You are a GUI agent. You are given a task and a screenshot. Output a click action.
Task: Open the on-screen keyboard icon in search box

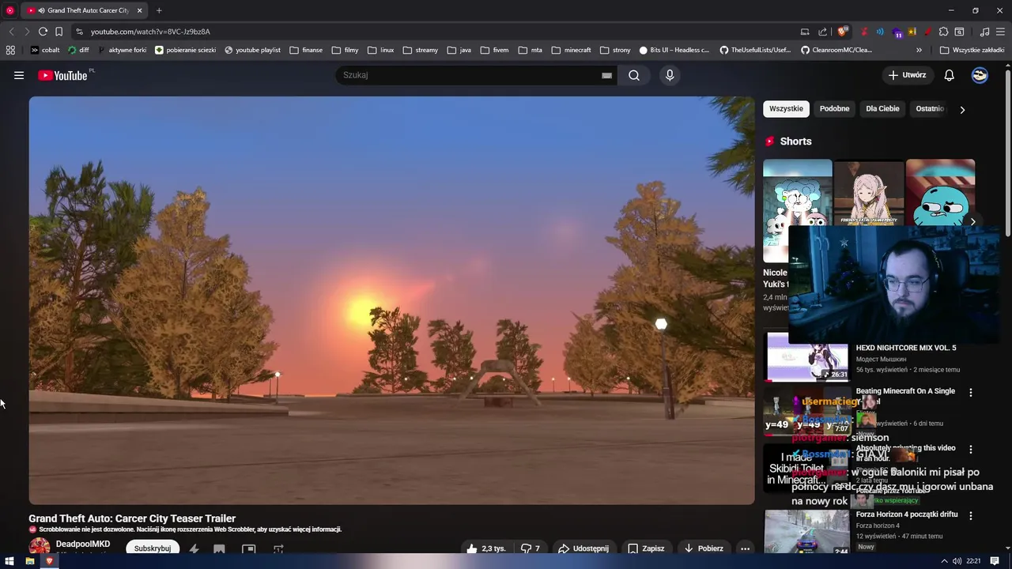(x=606, y=75)
